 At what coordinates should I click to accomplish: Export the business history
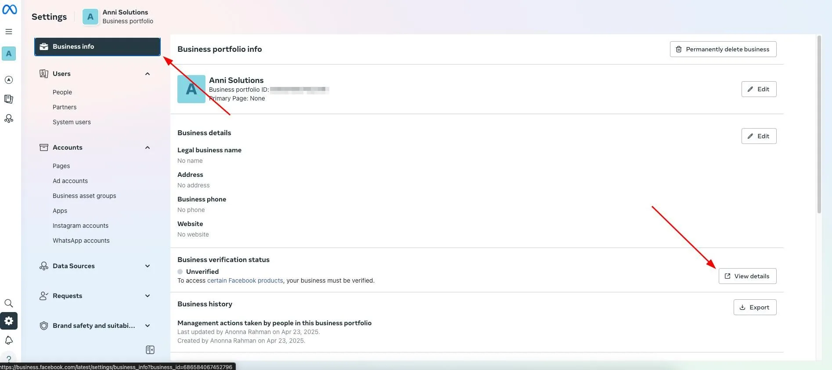(755, 307)
